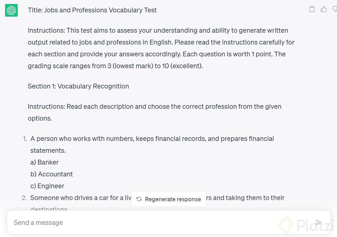Focus the Send a message input field
The height and width of the screenshot is (237, 337).
[169, 222]
